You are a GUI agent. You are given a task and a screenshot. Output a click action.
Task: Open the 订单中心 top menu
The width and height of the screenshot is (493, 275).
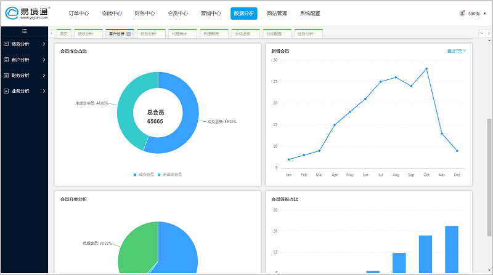(78, 13)
